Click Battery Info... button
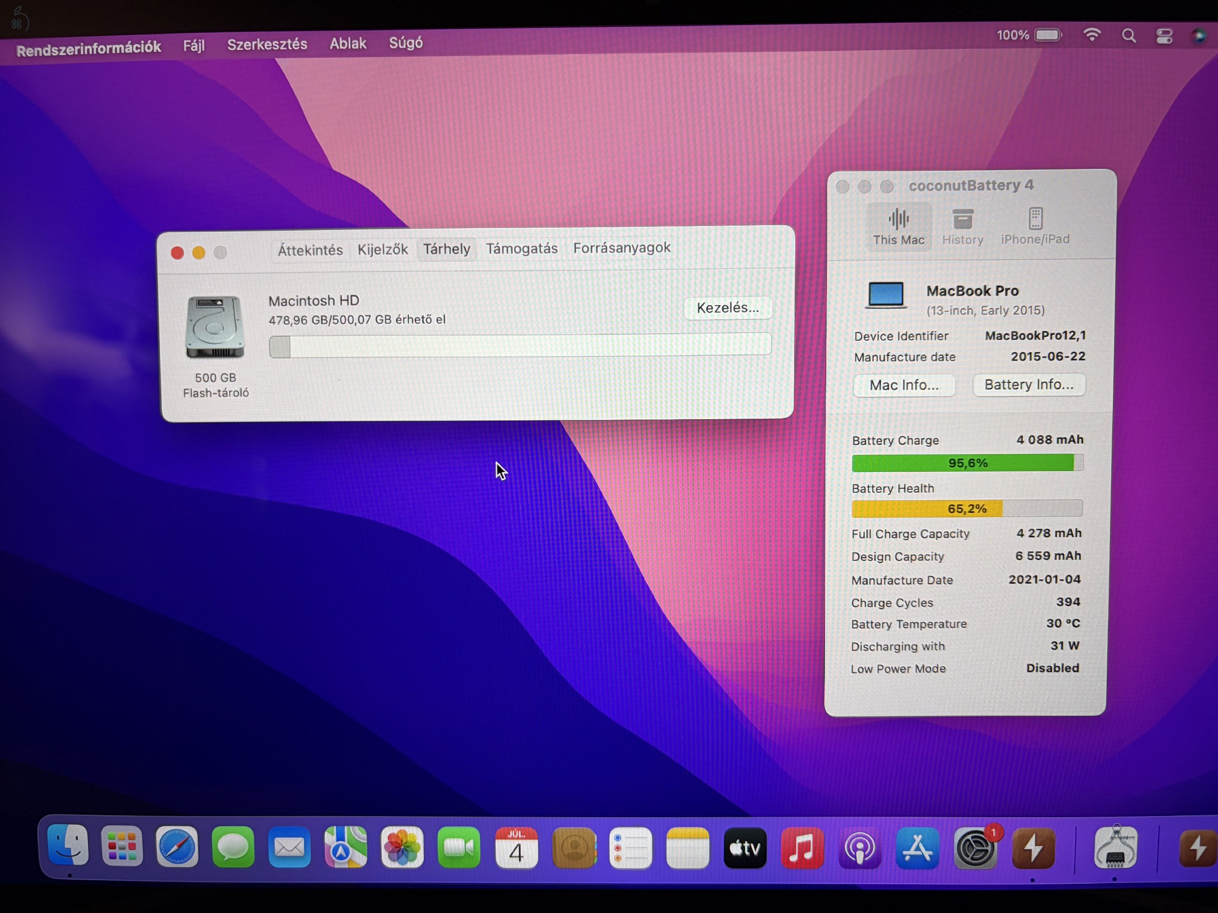The height and width of the screenshot is (913, 1218). [1028, 384]
